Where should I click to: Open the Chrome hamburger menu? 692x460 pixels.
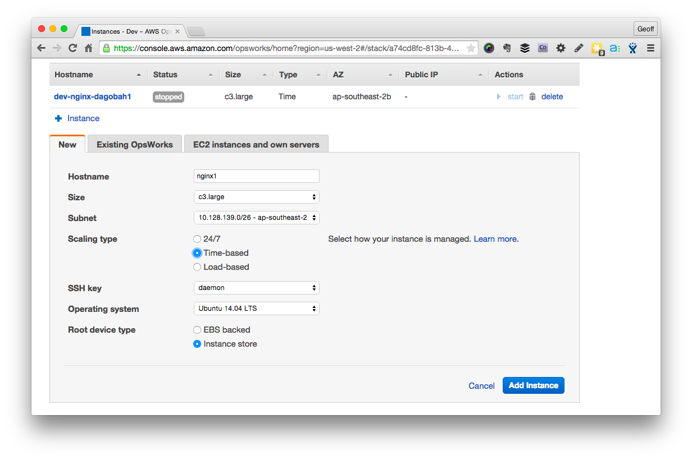[x=650, y=48]
